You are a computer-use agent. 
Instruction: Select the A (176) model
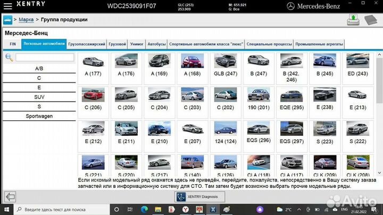point(126,69)
